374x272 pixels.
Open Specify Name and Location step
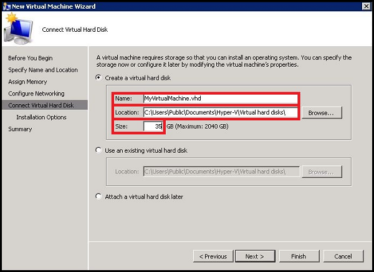click(43, 70)
